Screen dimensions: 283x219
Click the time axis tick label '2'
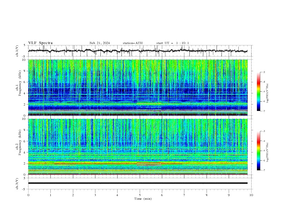pyautogui.click(x=73, y=195)
